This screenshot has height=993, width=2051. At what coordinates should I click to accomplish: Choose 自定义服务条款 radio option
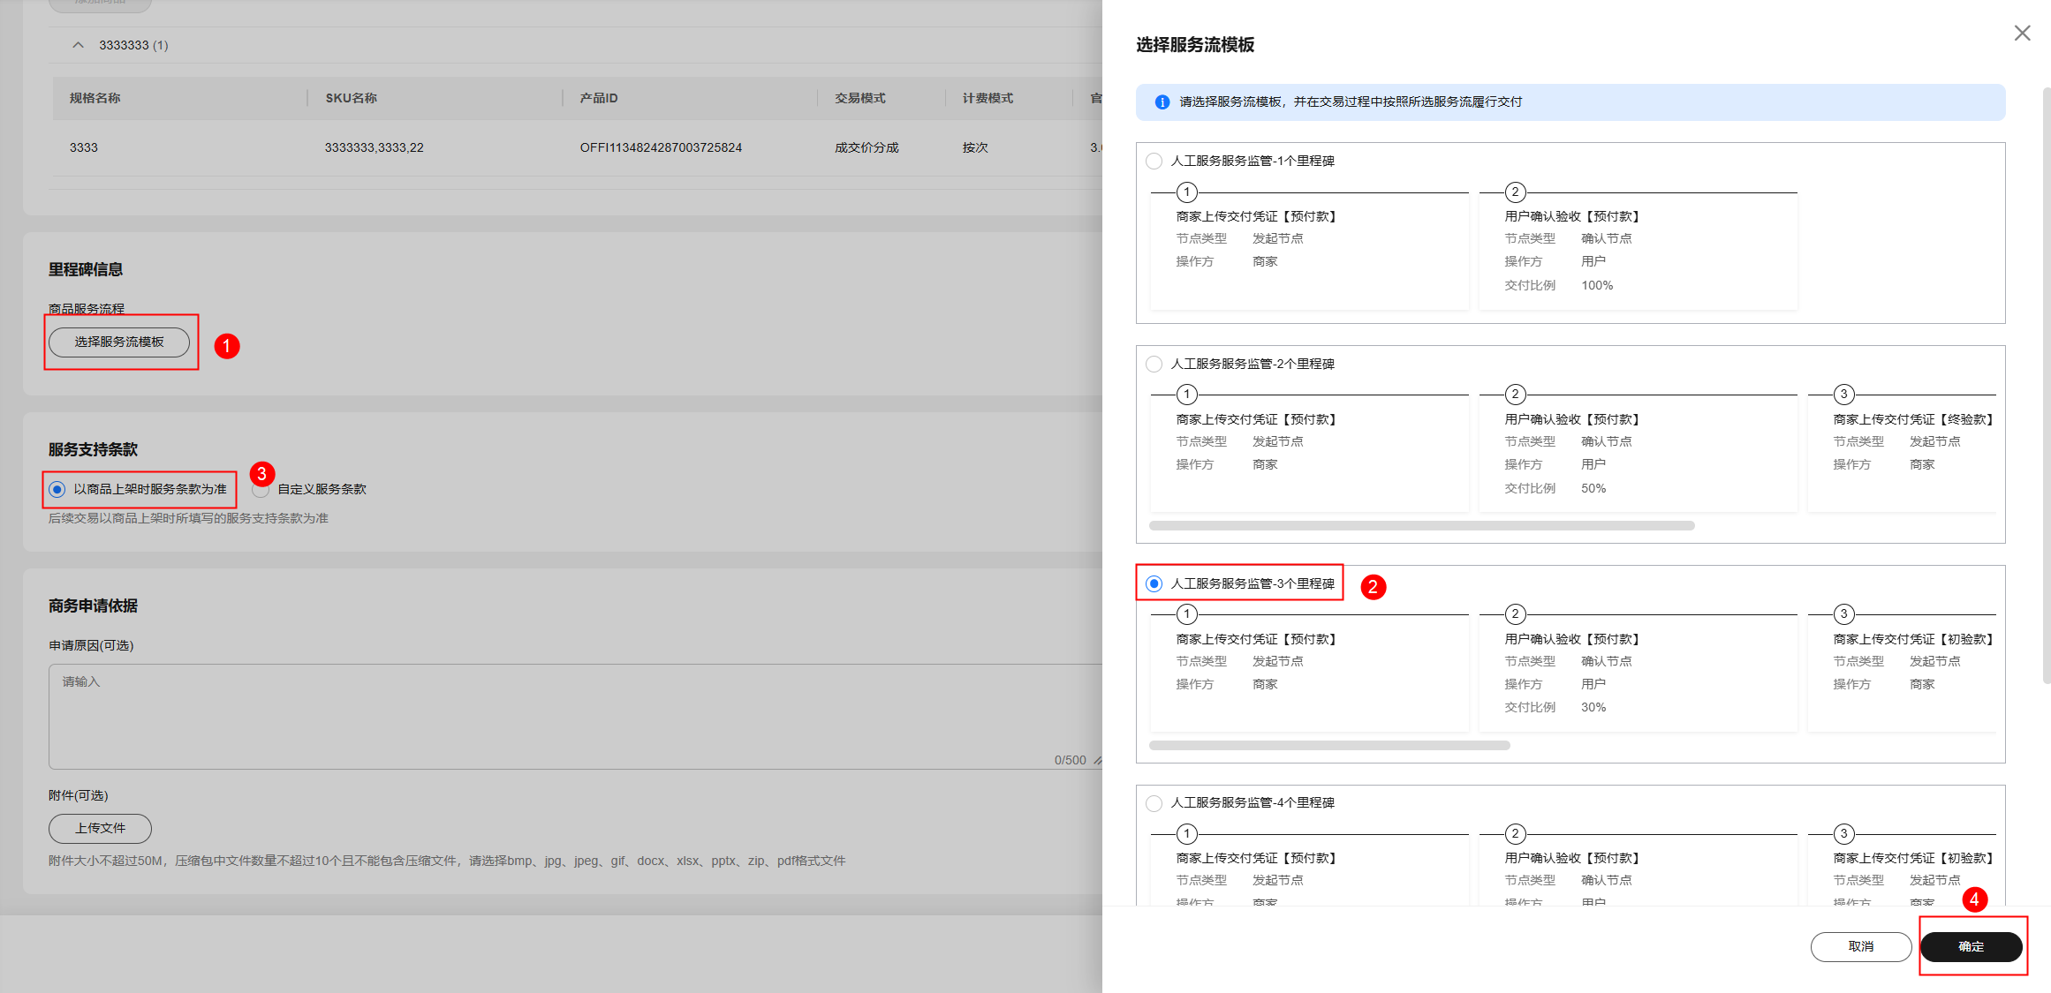point(261,489)
